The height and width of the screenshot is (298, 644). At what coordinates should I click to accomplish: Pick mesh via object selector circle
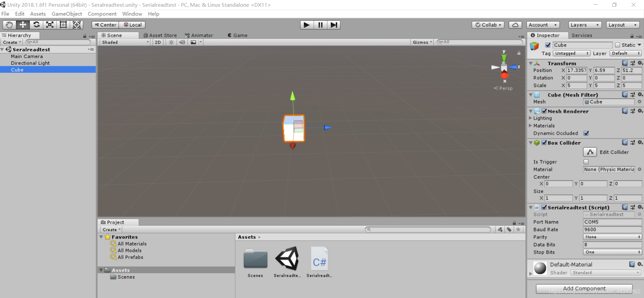tap(639, 102)
